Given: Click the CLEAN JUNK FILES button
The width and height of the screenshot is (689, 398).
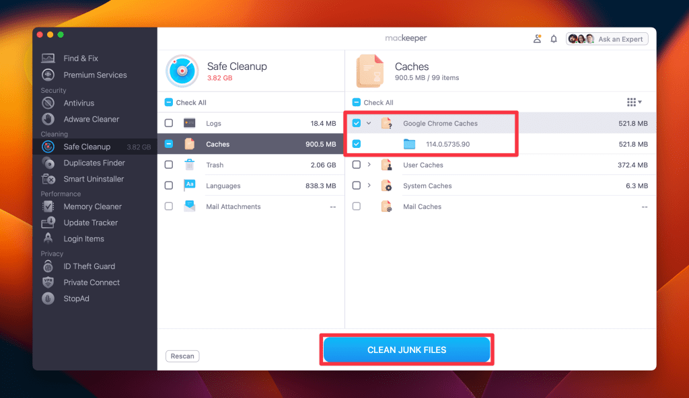Looking at the screenshot, I should 407,350.
